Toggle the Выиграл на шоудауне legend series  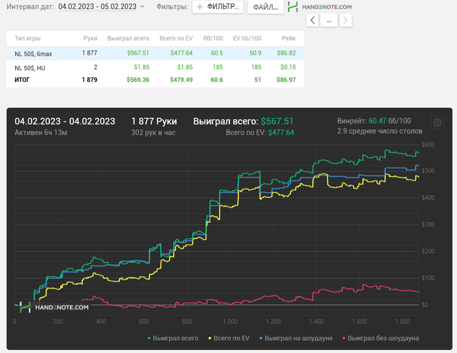click(x=296, y=338)
